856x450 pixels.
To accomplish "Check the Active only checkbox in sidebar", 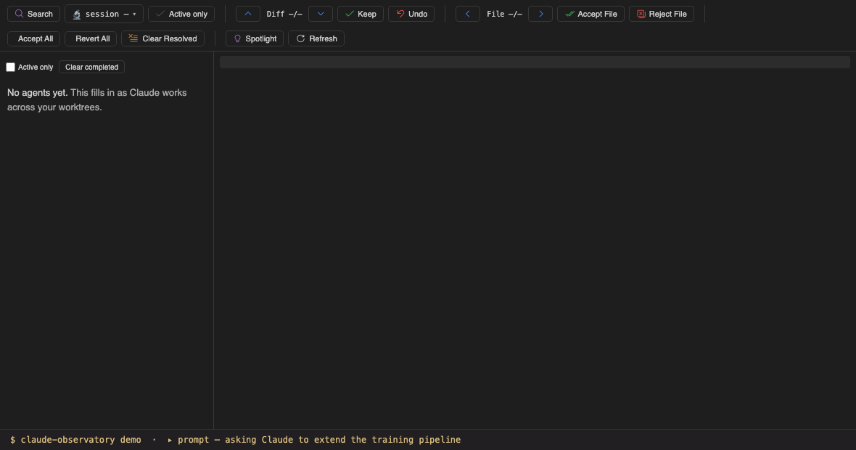I will click(x=10, y=67).
